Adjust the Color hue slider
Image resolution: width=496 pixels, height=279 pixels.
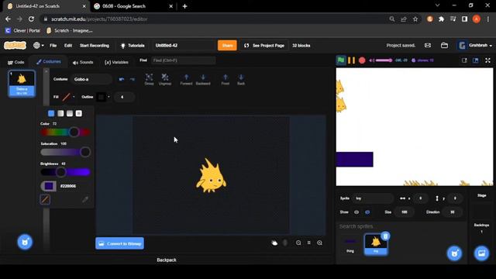(65, 132)
